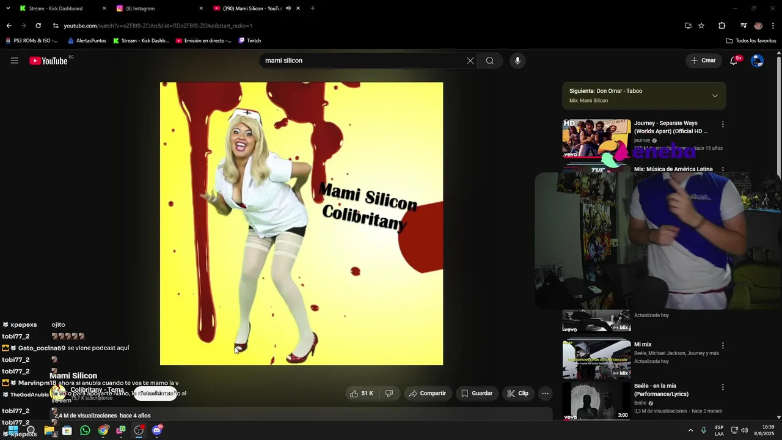
Task: Click Crear button in YouTube header
Action: pyautogui.click(x=703, y=61)
